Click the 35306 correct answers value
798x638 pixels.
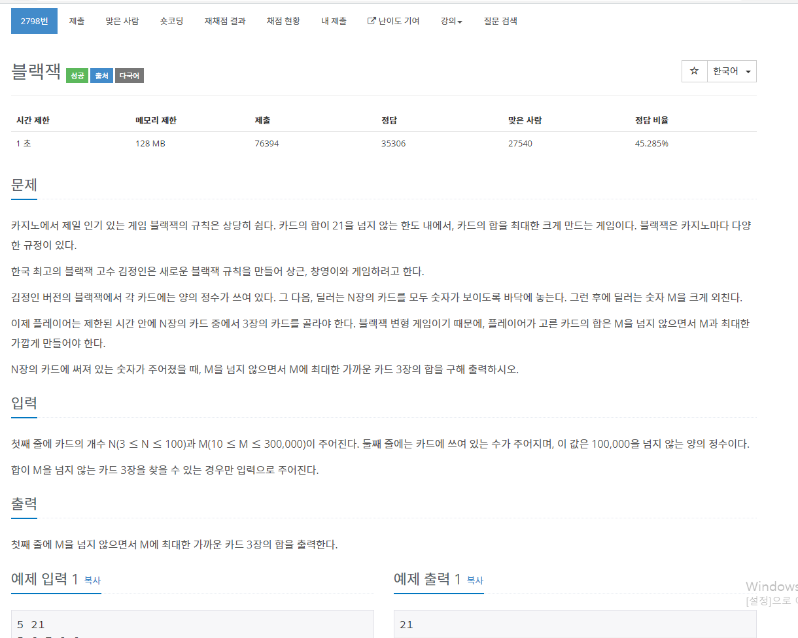(x=393, y=143)
